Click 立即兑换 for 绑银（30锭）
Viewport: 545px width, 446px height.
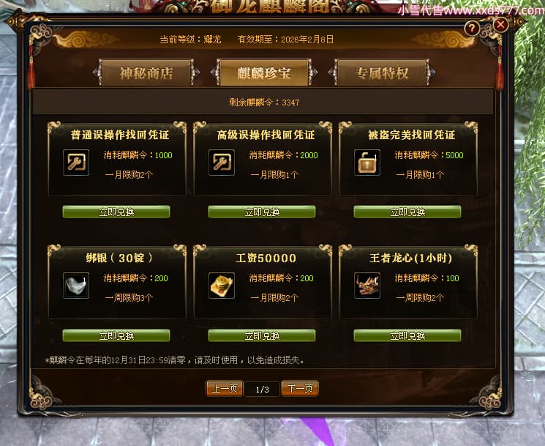tap(116, 335)
